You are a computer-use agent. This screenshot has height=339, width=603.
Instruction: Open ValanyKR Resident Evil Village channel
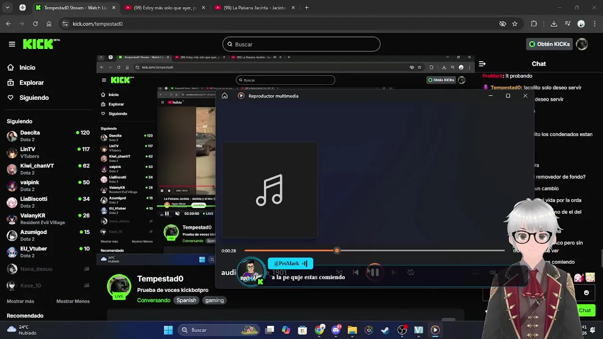(x=48, y=218)
